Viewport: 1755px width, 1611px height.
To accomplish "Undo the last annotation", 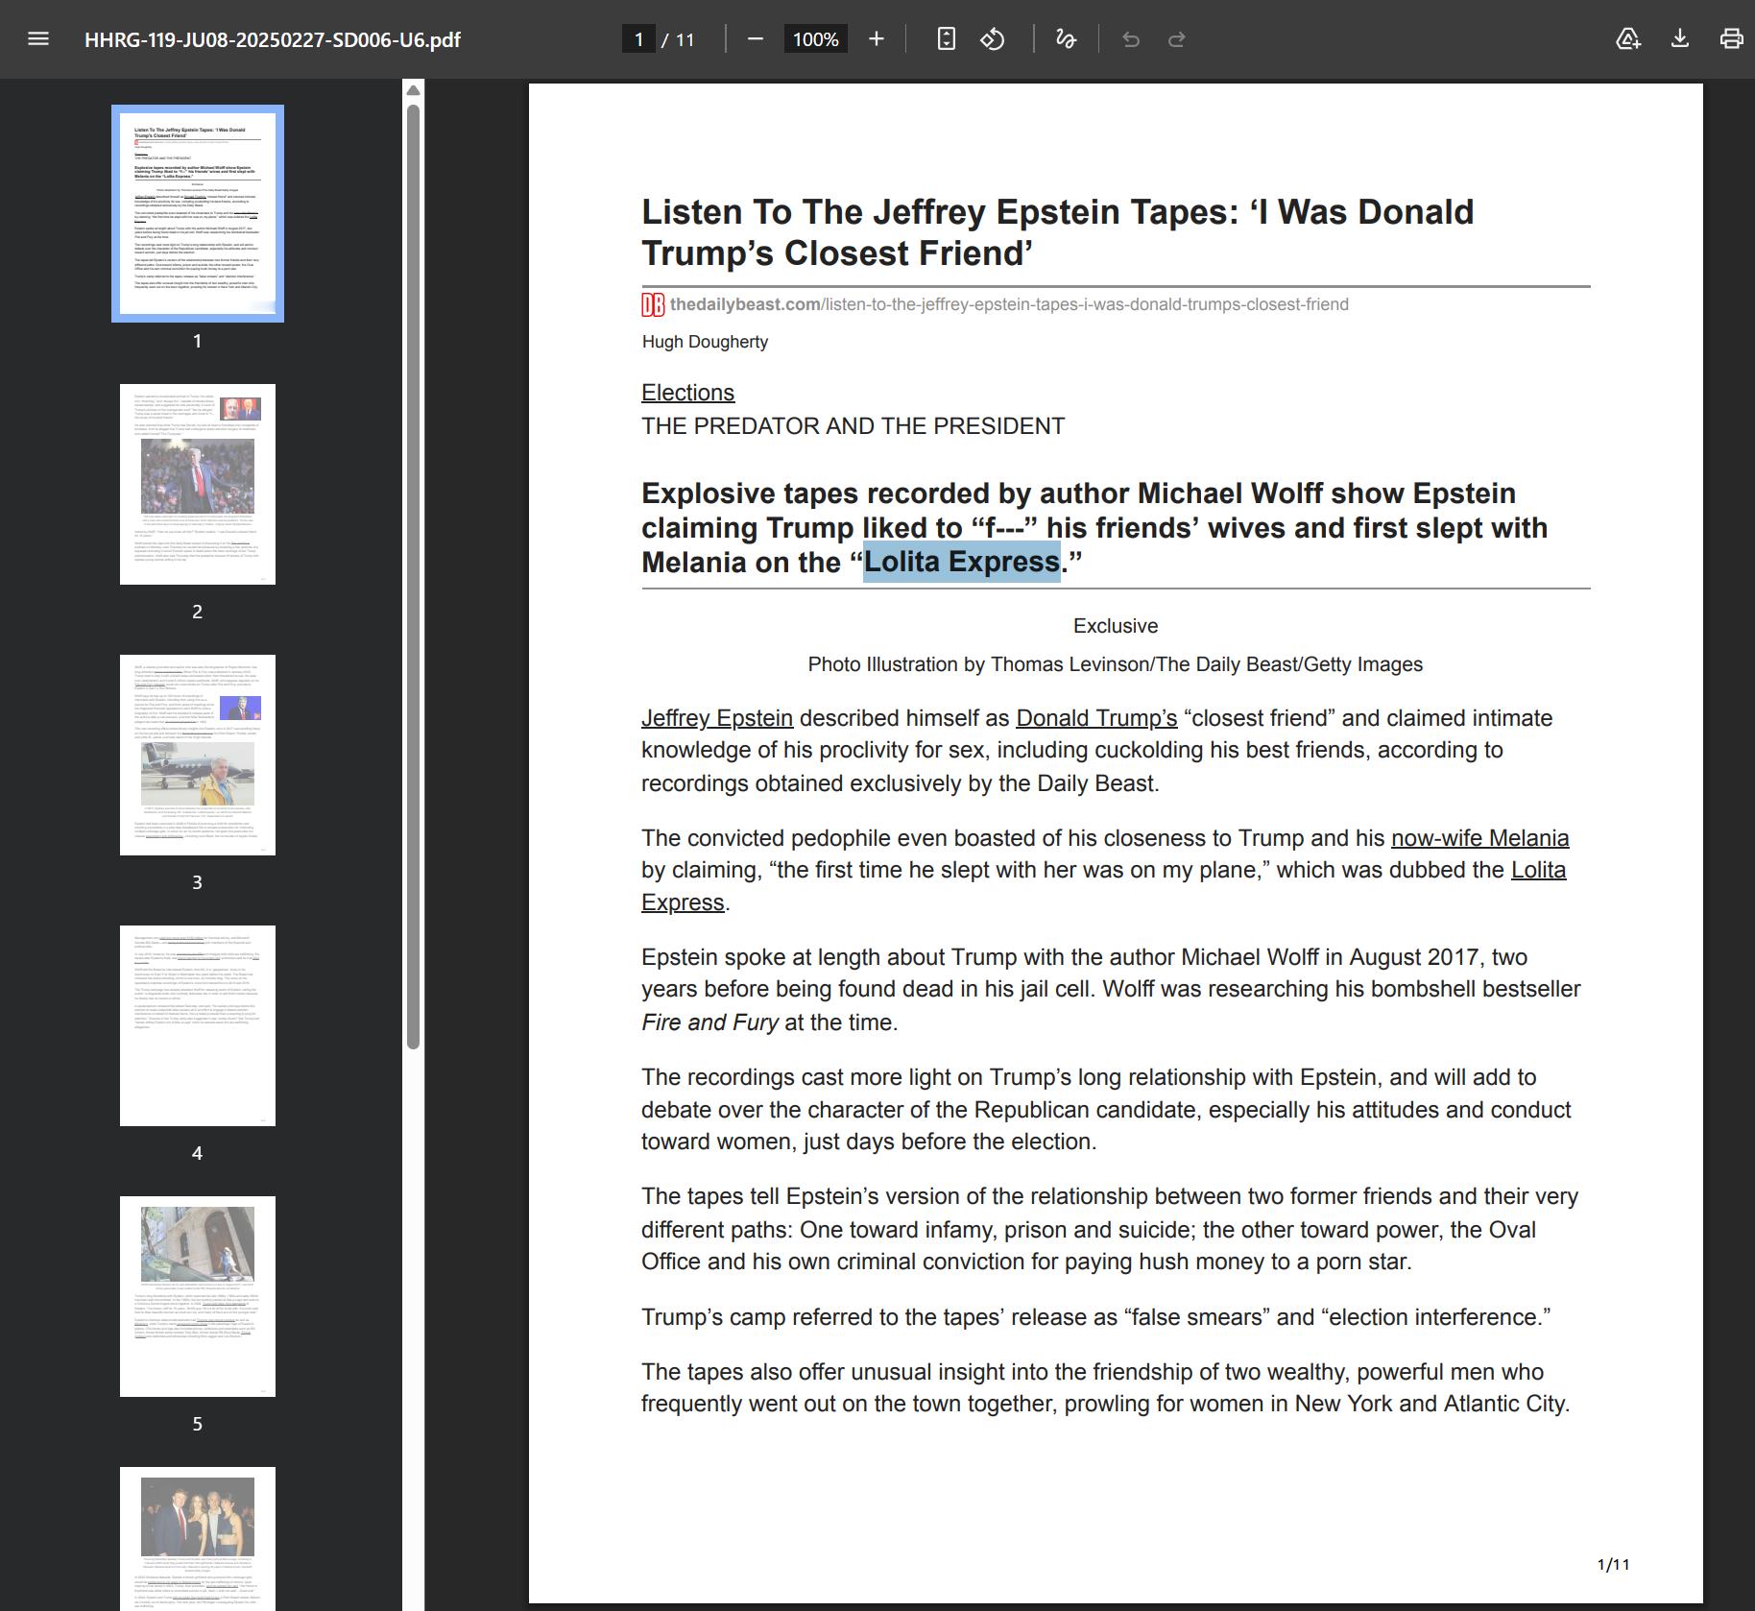I will point(1131,39).
